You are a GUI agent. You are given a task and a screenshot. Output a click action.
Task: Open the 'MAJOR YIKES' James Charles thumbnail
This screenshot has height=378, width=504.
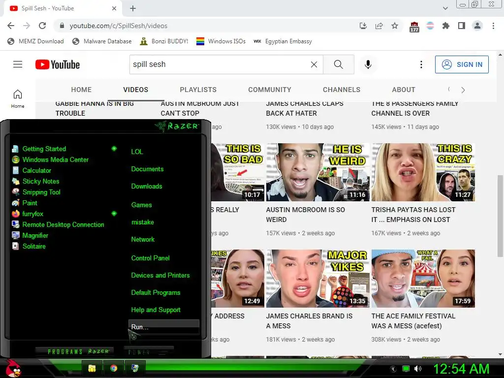[x=317, y=279]
